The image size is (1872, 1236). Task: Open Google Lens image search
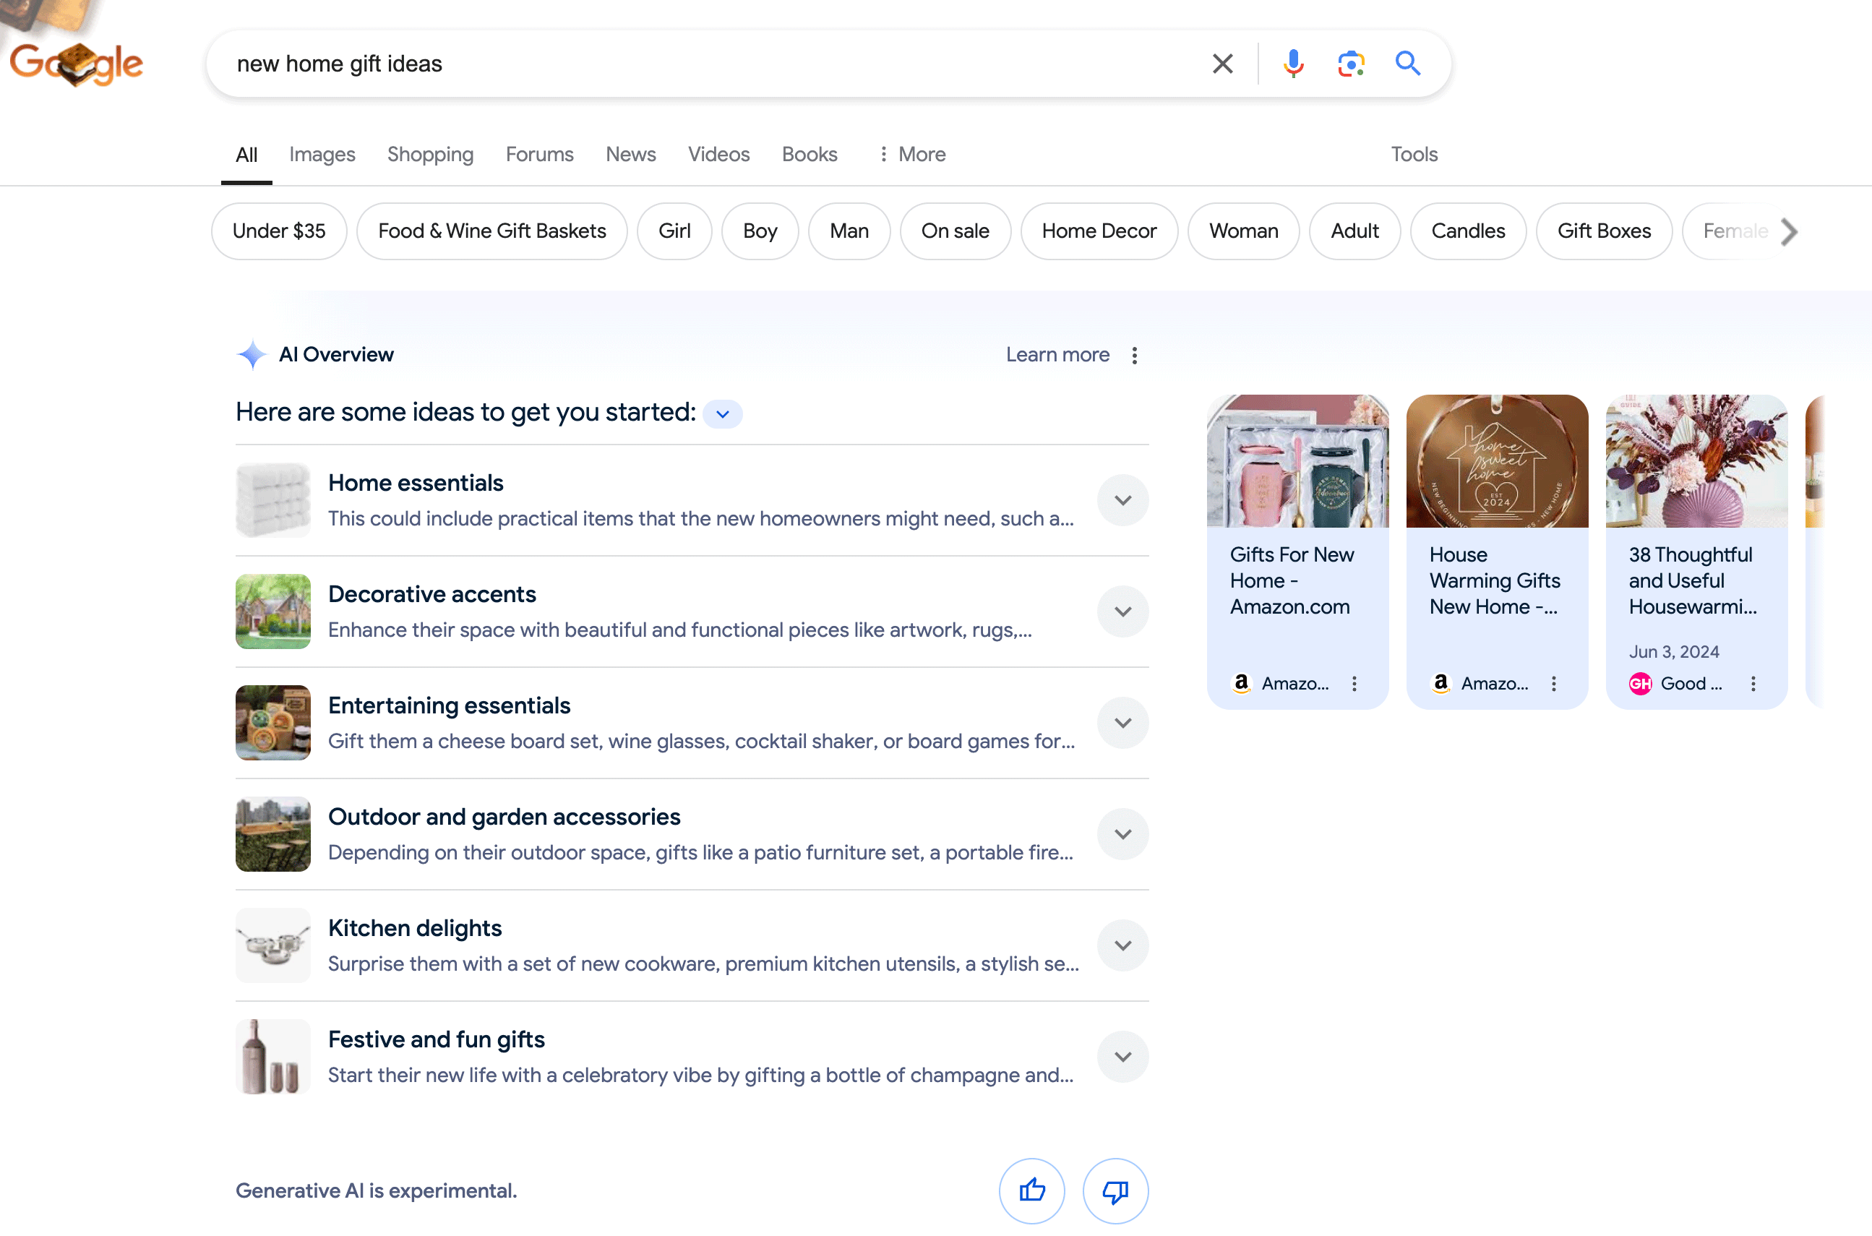click(x=1350, y=63)
